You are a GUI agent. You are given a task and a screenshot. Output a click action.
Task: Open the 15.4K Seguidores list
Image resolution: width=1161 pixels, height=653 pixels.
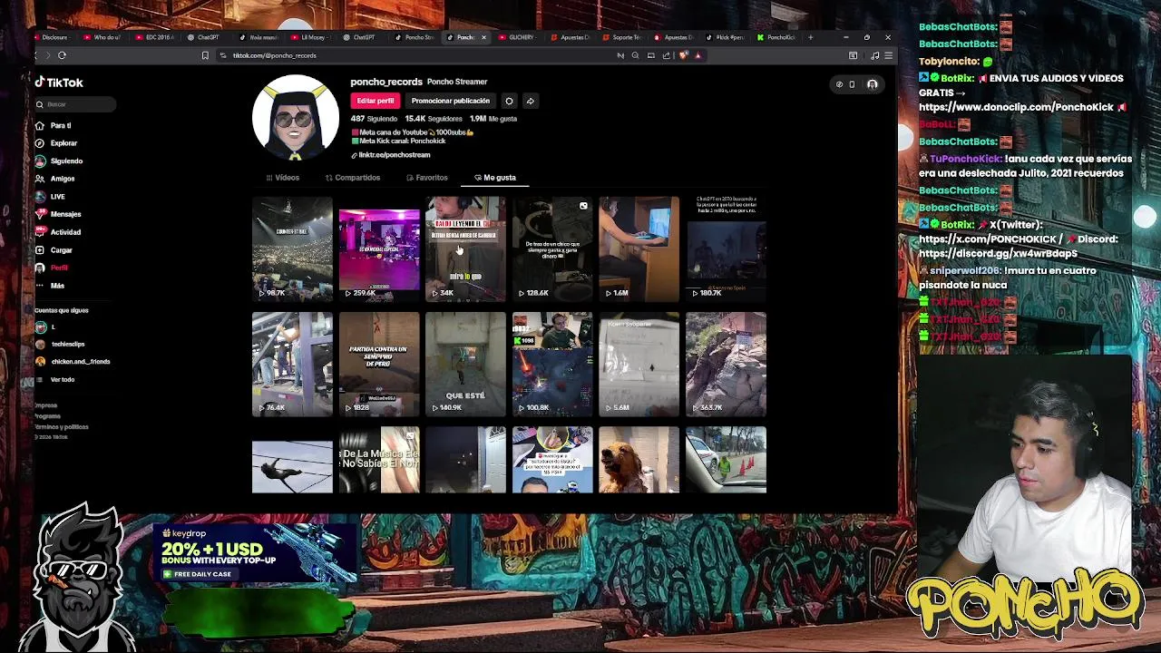(x=434, y=119)
